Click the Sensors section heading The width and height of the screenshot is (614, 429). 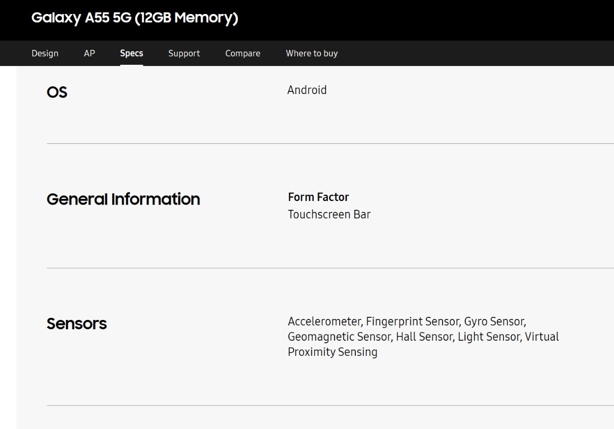[x=77, y=324]
